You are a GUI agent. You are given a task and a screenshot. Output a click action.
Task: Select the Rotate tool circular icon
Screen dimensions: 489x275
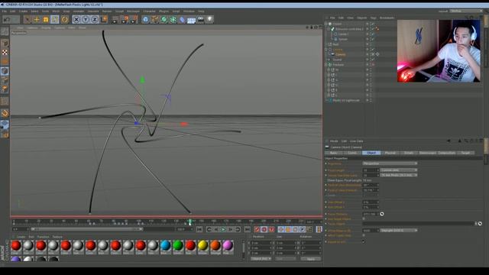(64, 20)
